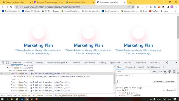
Task: Open Event Listeners sidebar tab
Action: (154, 67)
